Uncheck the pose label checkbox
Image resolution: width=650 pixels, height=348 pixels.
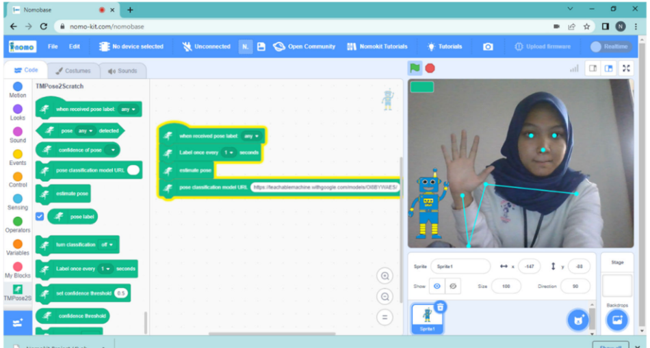coord(40,216)
